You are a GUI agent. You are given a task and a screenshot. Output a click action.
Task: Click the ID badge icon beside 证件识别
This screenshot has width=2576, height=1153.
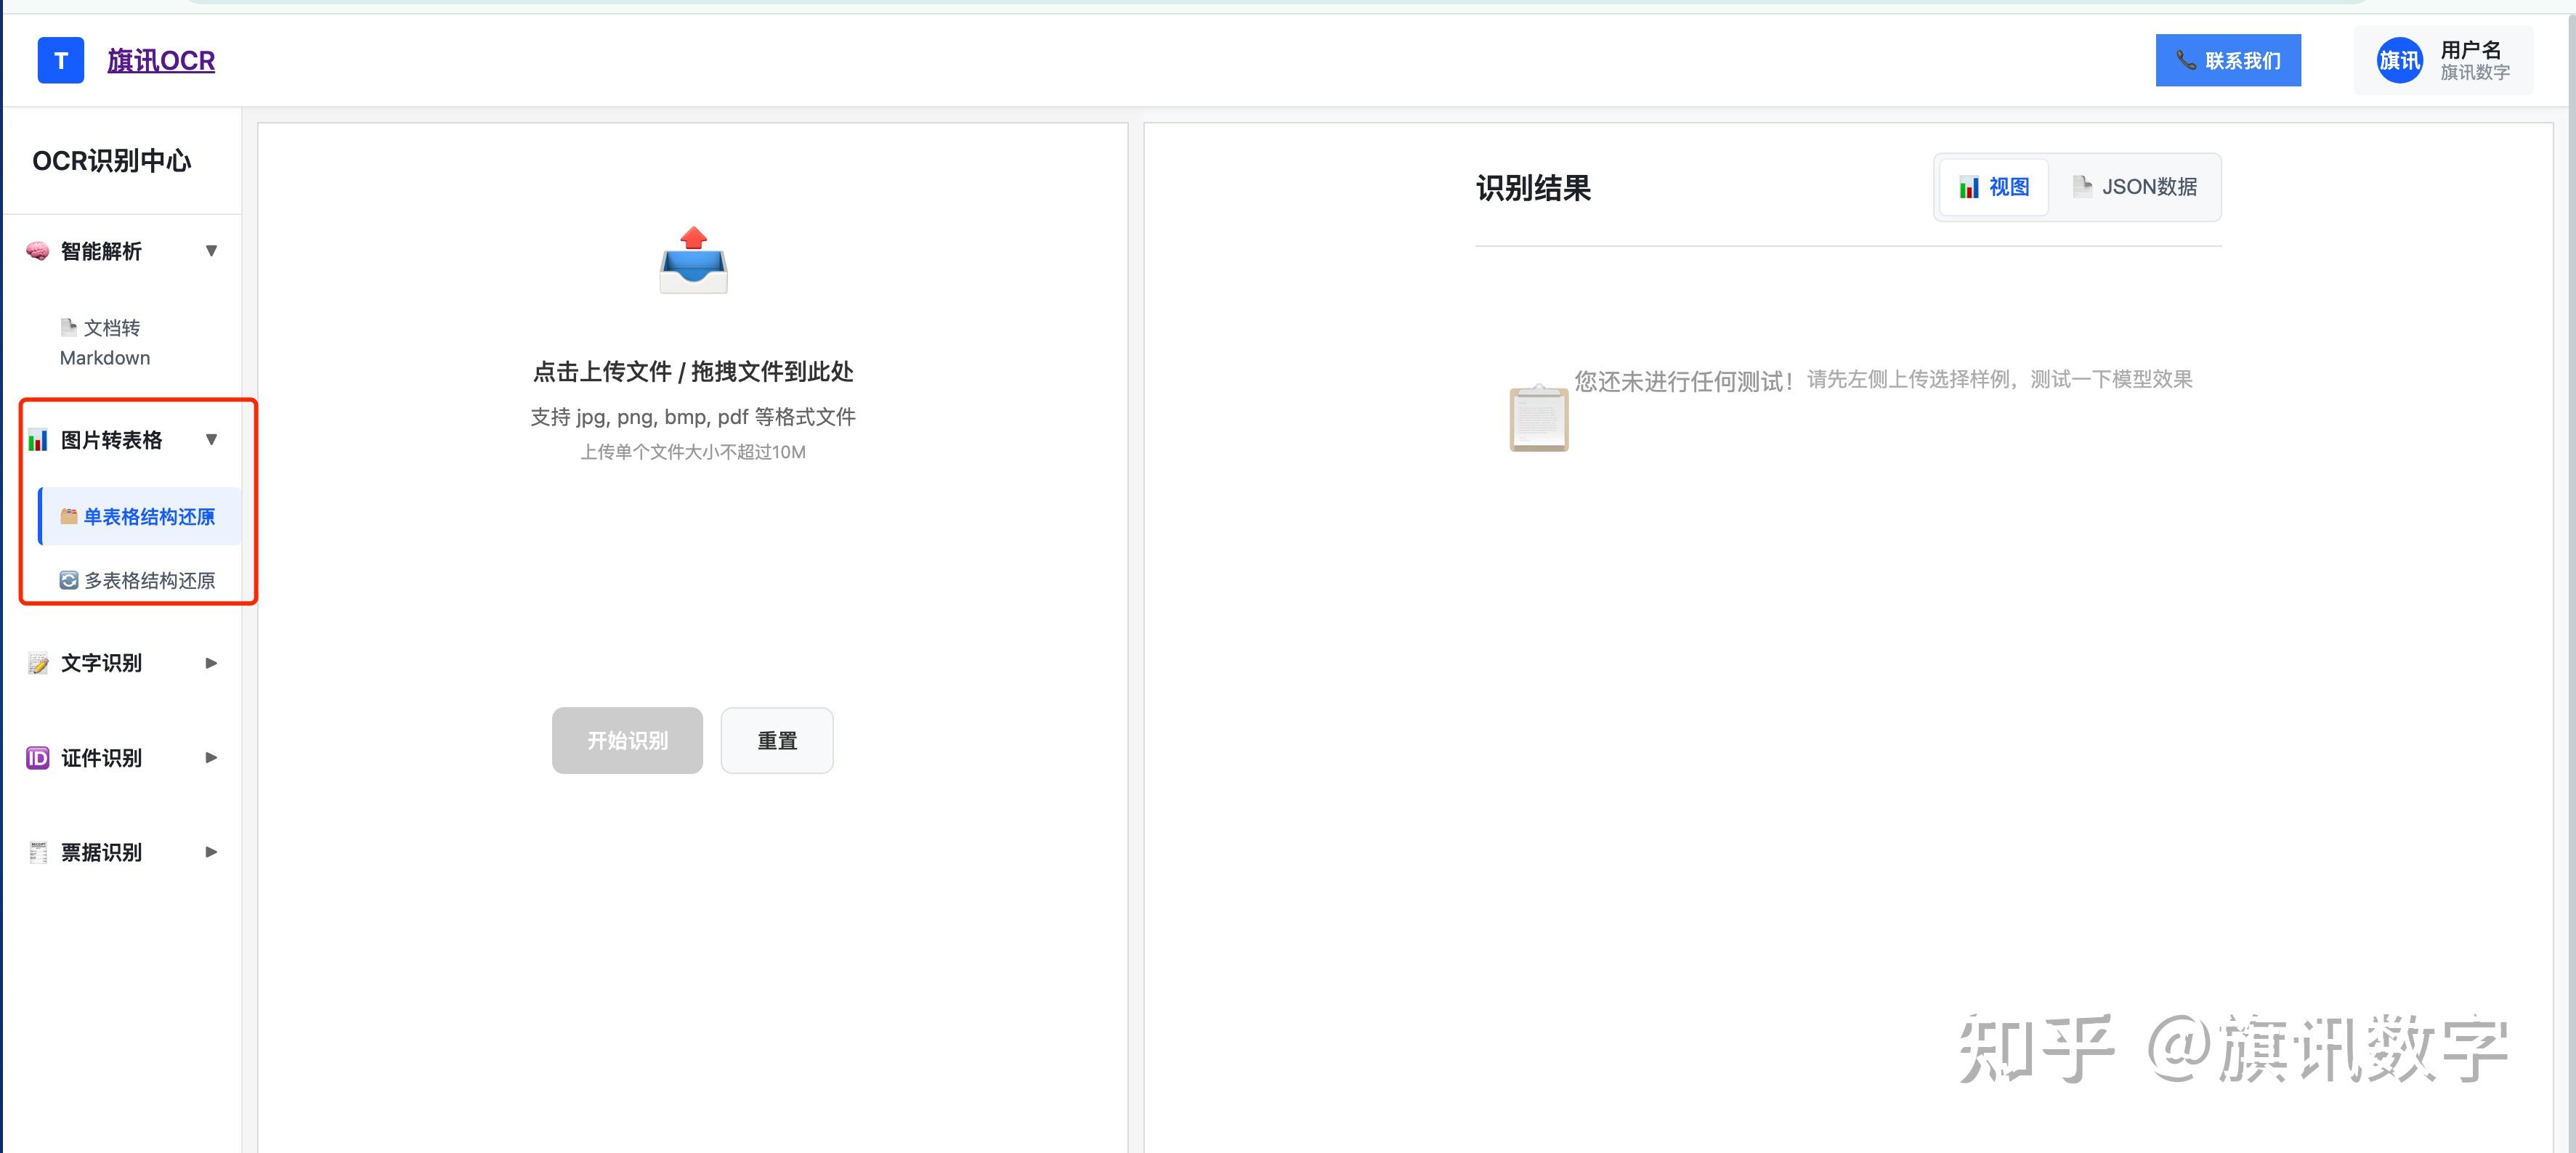[x=38, y=758]
